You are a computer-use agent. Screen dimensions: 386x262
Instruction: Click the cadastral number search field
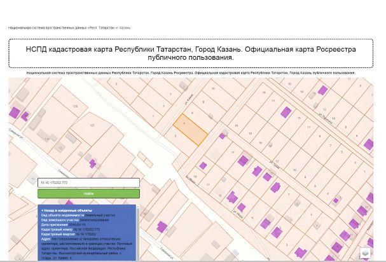[x=88, y=183]
